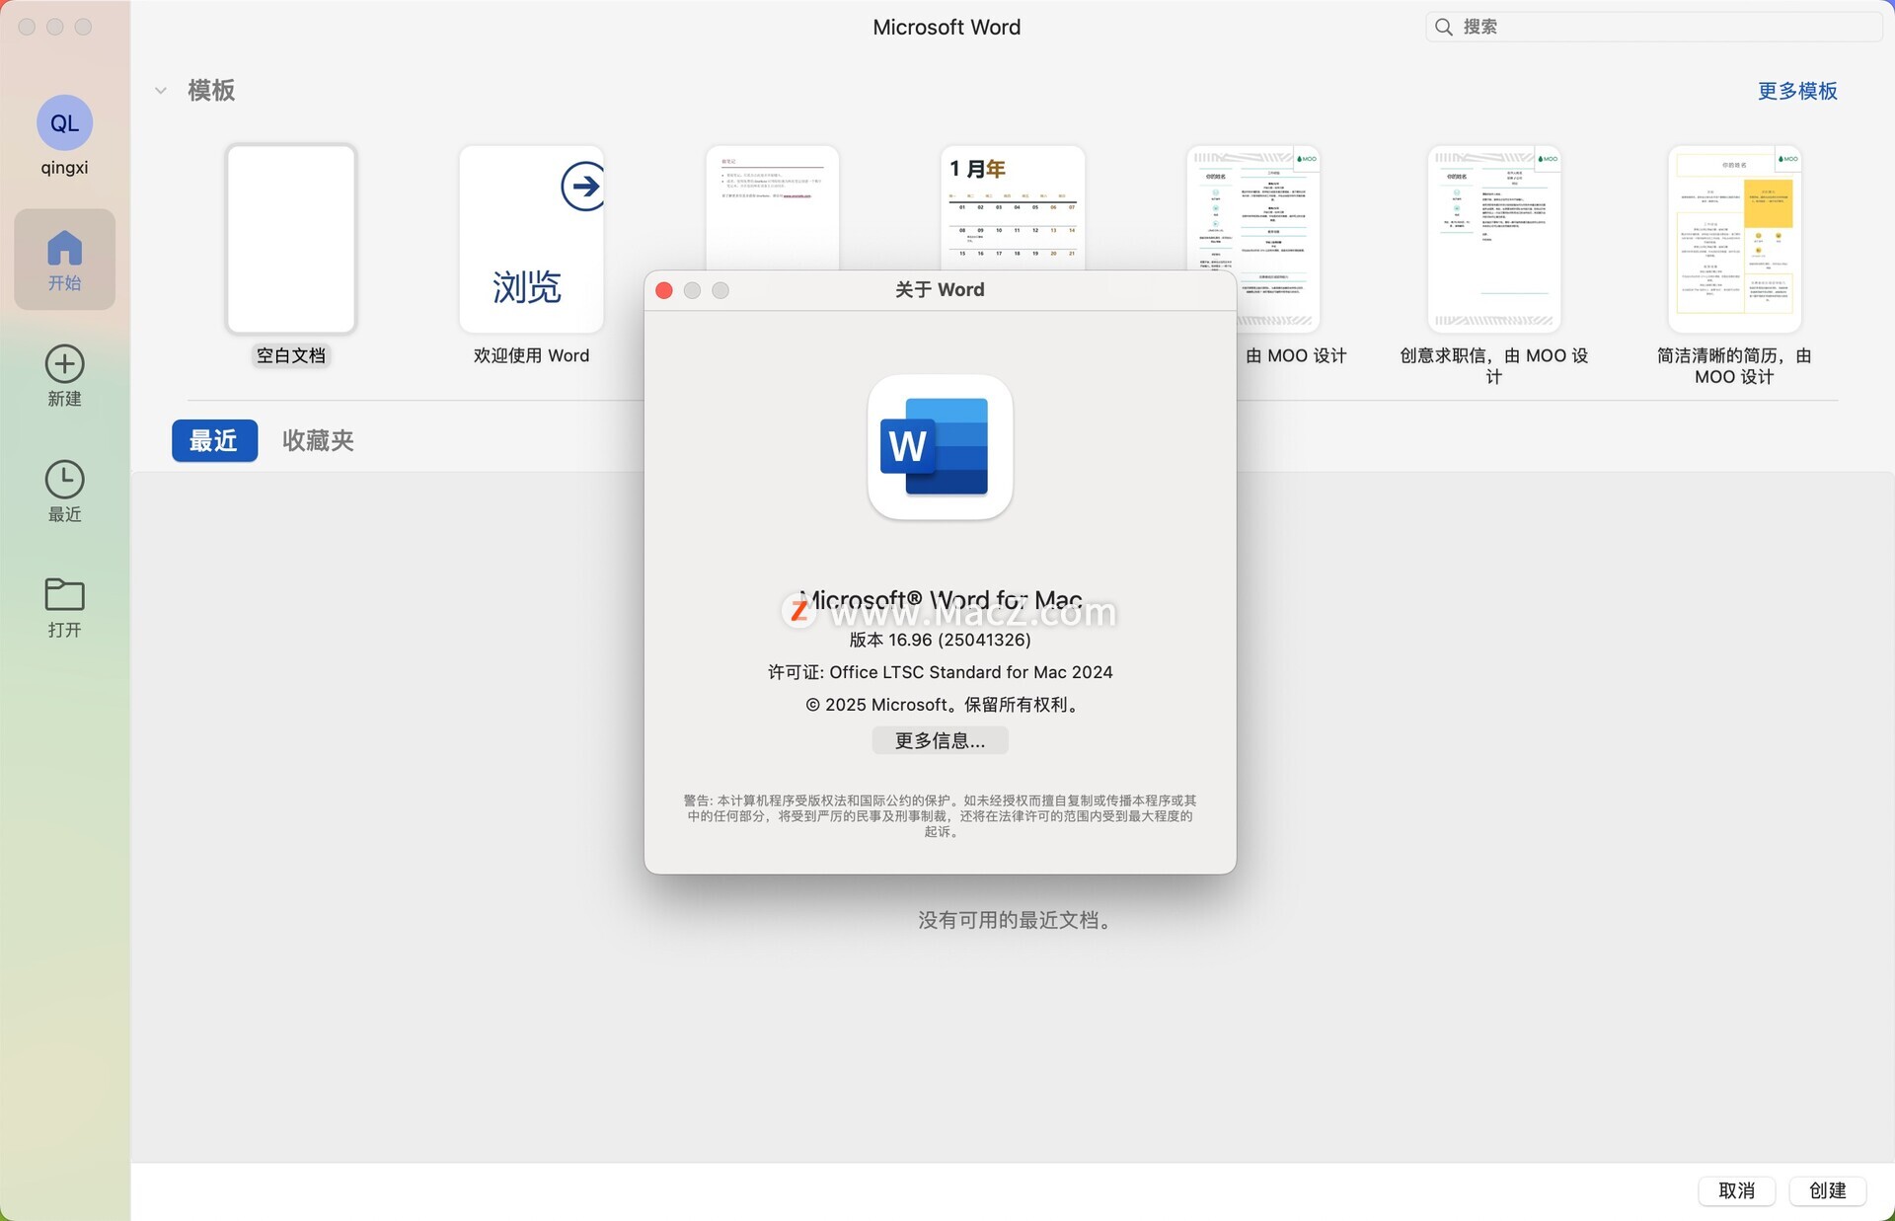Open the 更多模板 link
This screenshot has height=1221, width=1895.
pos(1796,91)
